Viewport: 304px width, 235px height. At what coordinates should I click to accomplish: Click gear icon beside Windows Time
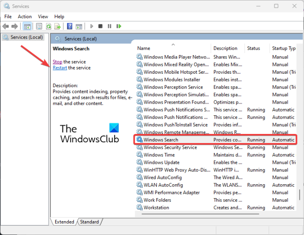click(x=139, y=155)
